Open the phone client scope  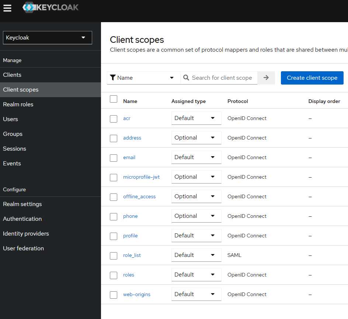tap(130, 216)
